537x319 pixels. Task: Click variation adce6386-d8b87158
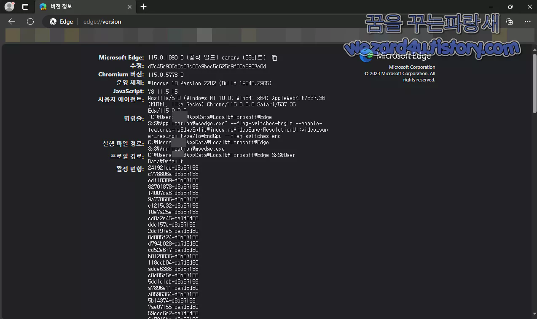click(173, 269)
